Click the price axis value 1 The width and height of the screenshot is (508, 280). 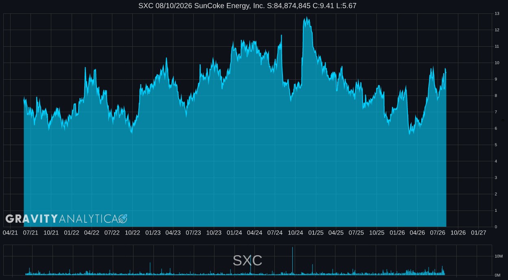[x=496, y=211]
